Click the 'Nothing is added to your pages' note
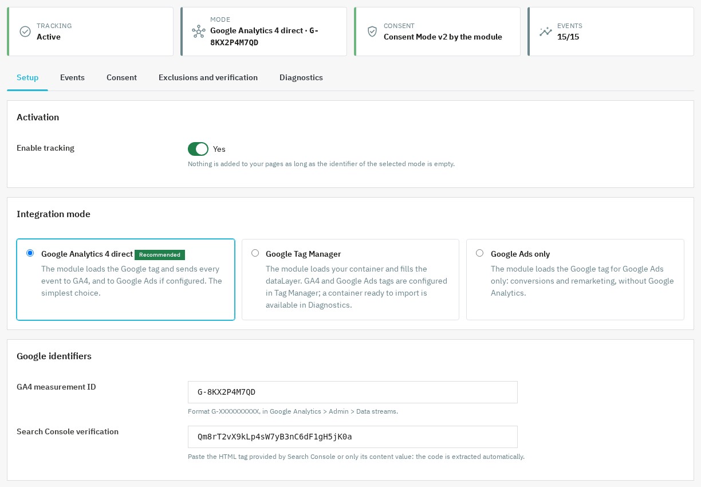Screen dimensions: 701x487 click(x=321, y=164)
